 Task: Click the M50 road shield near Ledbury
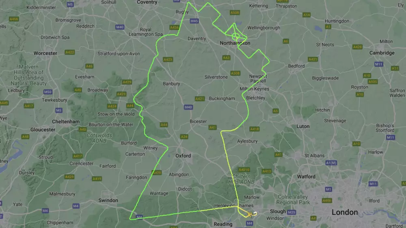click(x=48, y=92)
